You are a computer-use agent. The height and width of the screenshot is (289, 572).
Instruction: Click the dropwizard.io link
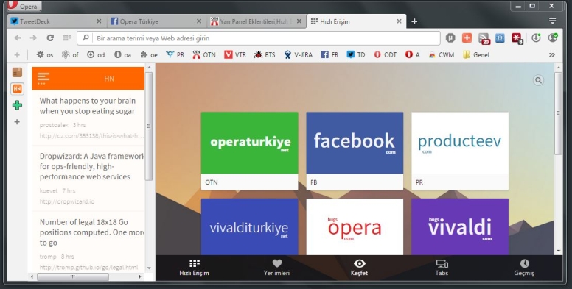click(67, 201)
